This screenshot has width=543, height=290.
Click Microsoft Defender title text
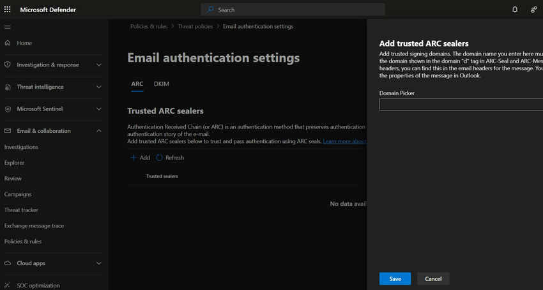pyautogui.click(x=48, y=10)
